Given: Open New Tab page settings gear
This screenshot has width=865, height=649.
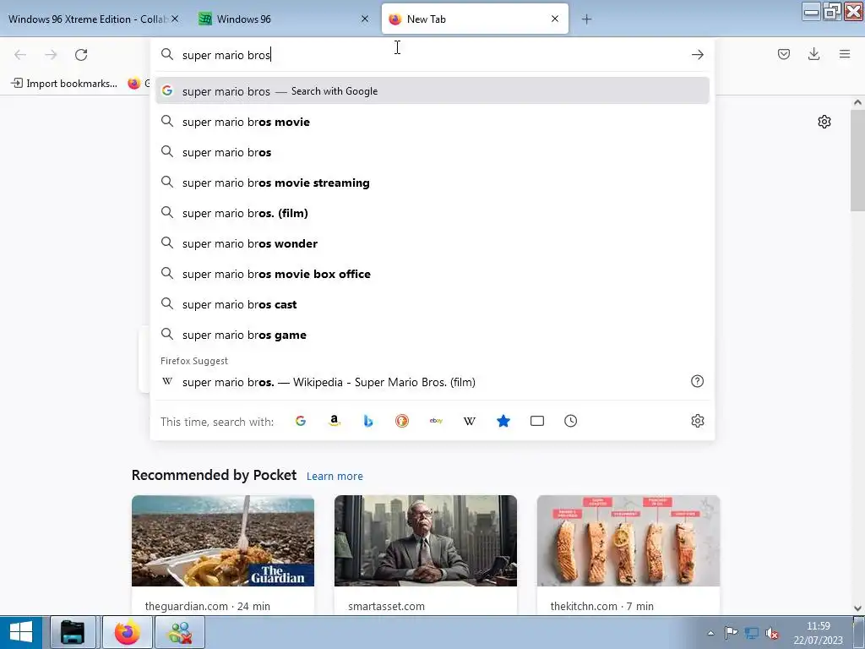Looking at the screenshot, I should [824, 122].
